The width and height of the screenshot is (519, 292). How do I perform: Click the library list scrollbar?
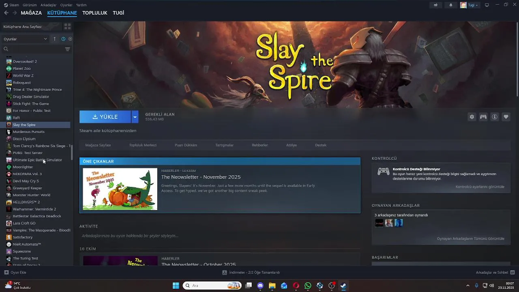(x=72, y=152)
